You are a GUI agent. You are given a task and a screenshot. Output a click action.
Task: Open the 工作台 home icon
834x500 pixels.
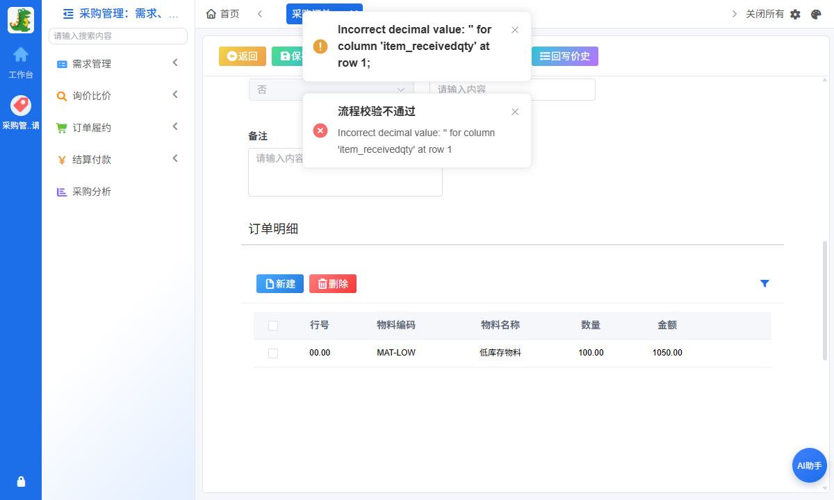tap(21, 54)
